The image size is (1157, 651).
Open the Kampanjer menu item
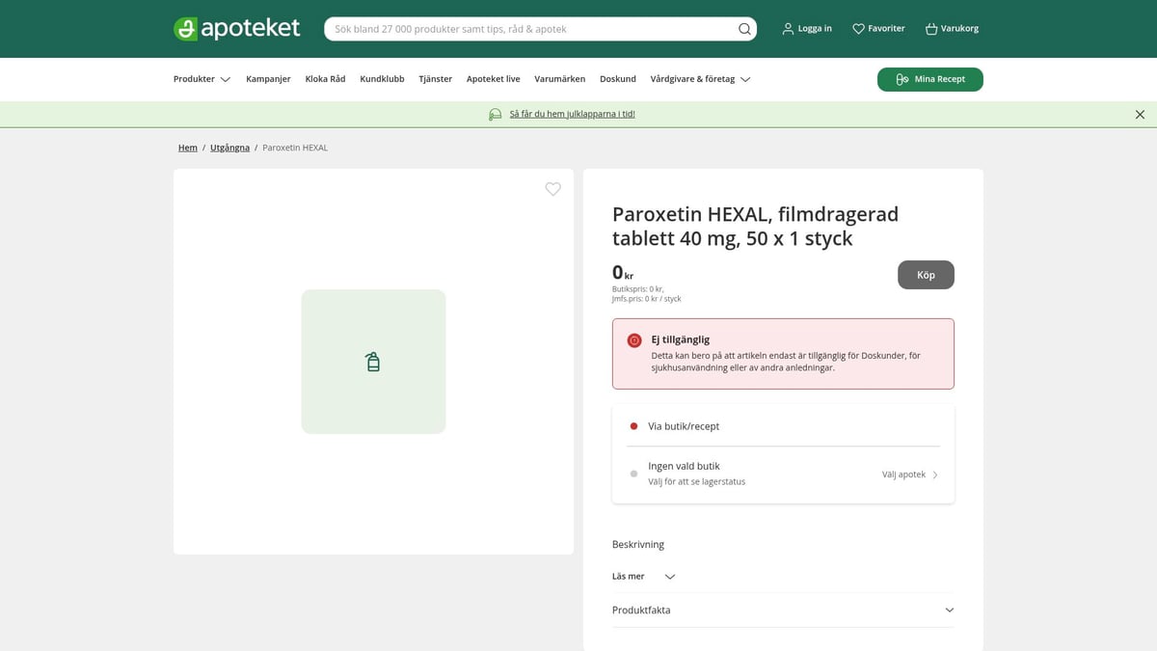268,79
